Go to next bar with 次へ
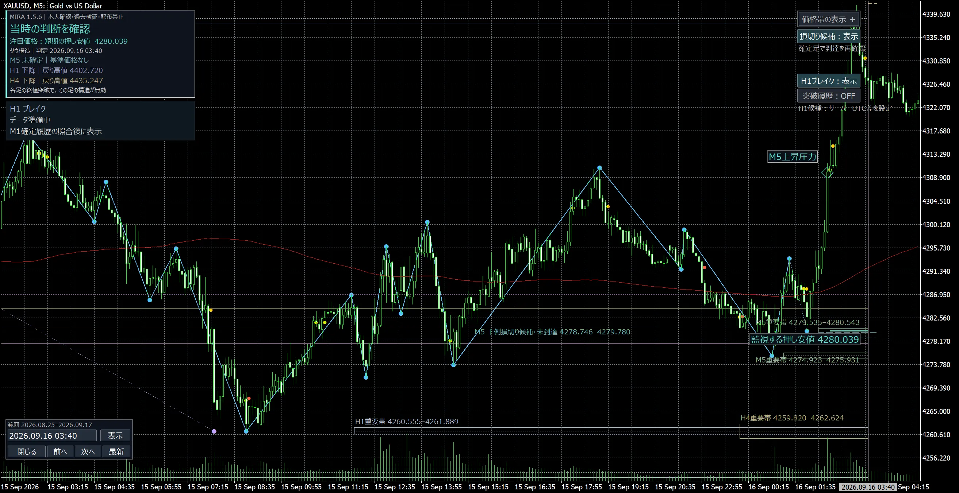 pos(88,451)
